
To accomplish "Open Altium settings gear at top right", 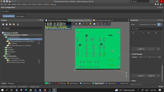I will (156, 4).
